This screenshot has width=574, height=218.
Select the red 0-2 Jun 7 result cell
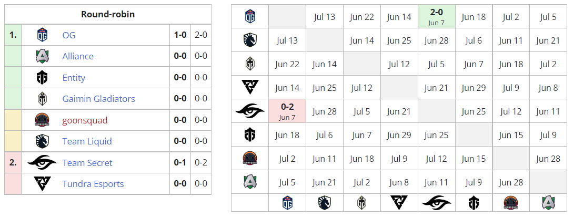[x=287, y=111]
